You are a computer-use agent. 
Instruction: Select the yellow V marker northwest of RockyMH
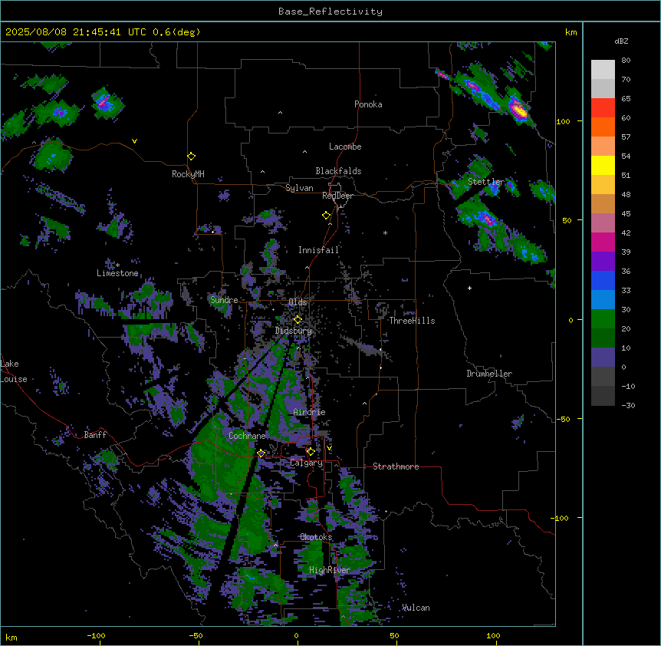134,141
